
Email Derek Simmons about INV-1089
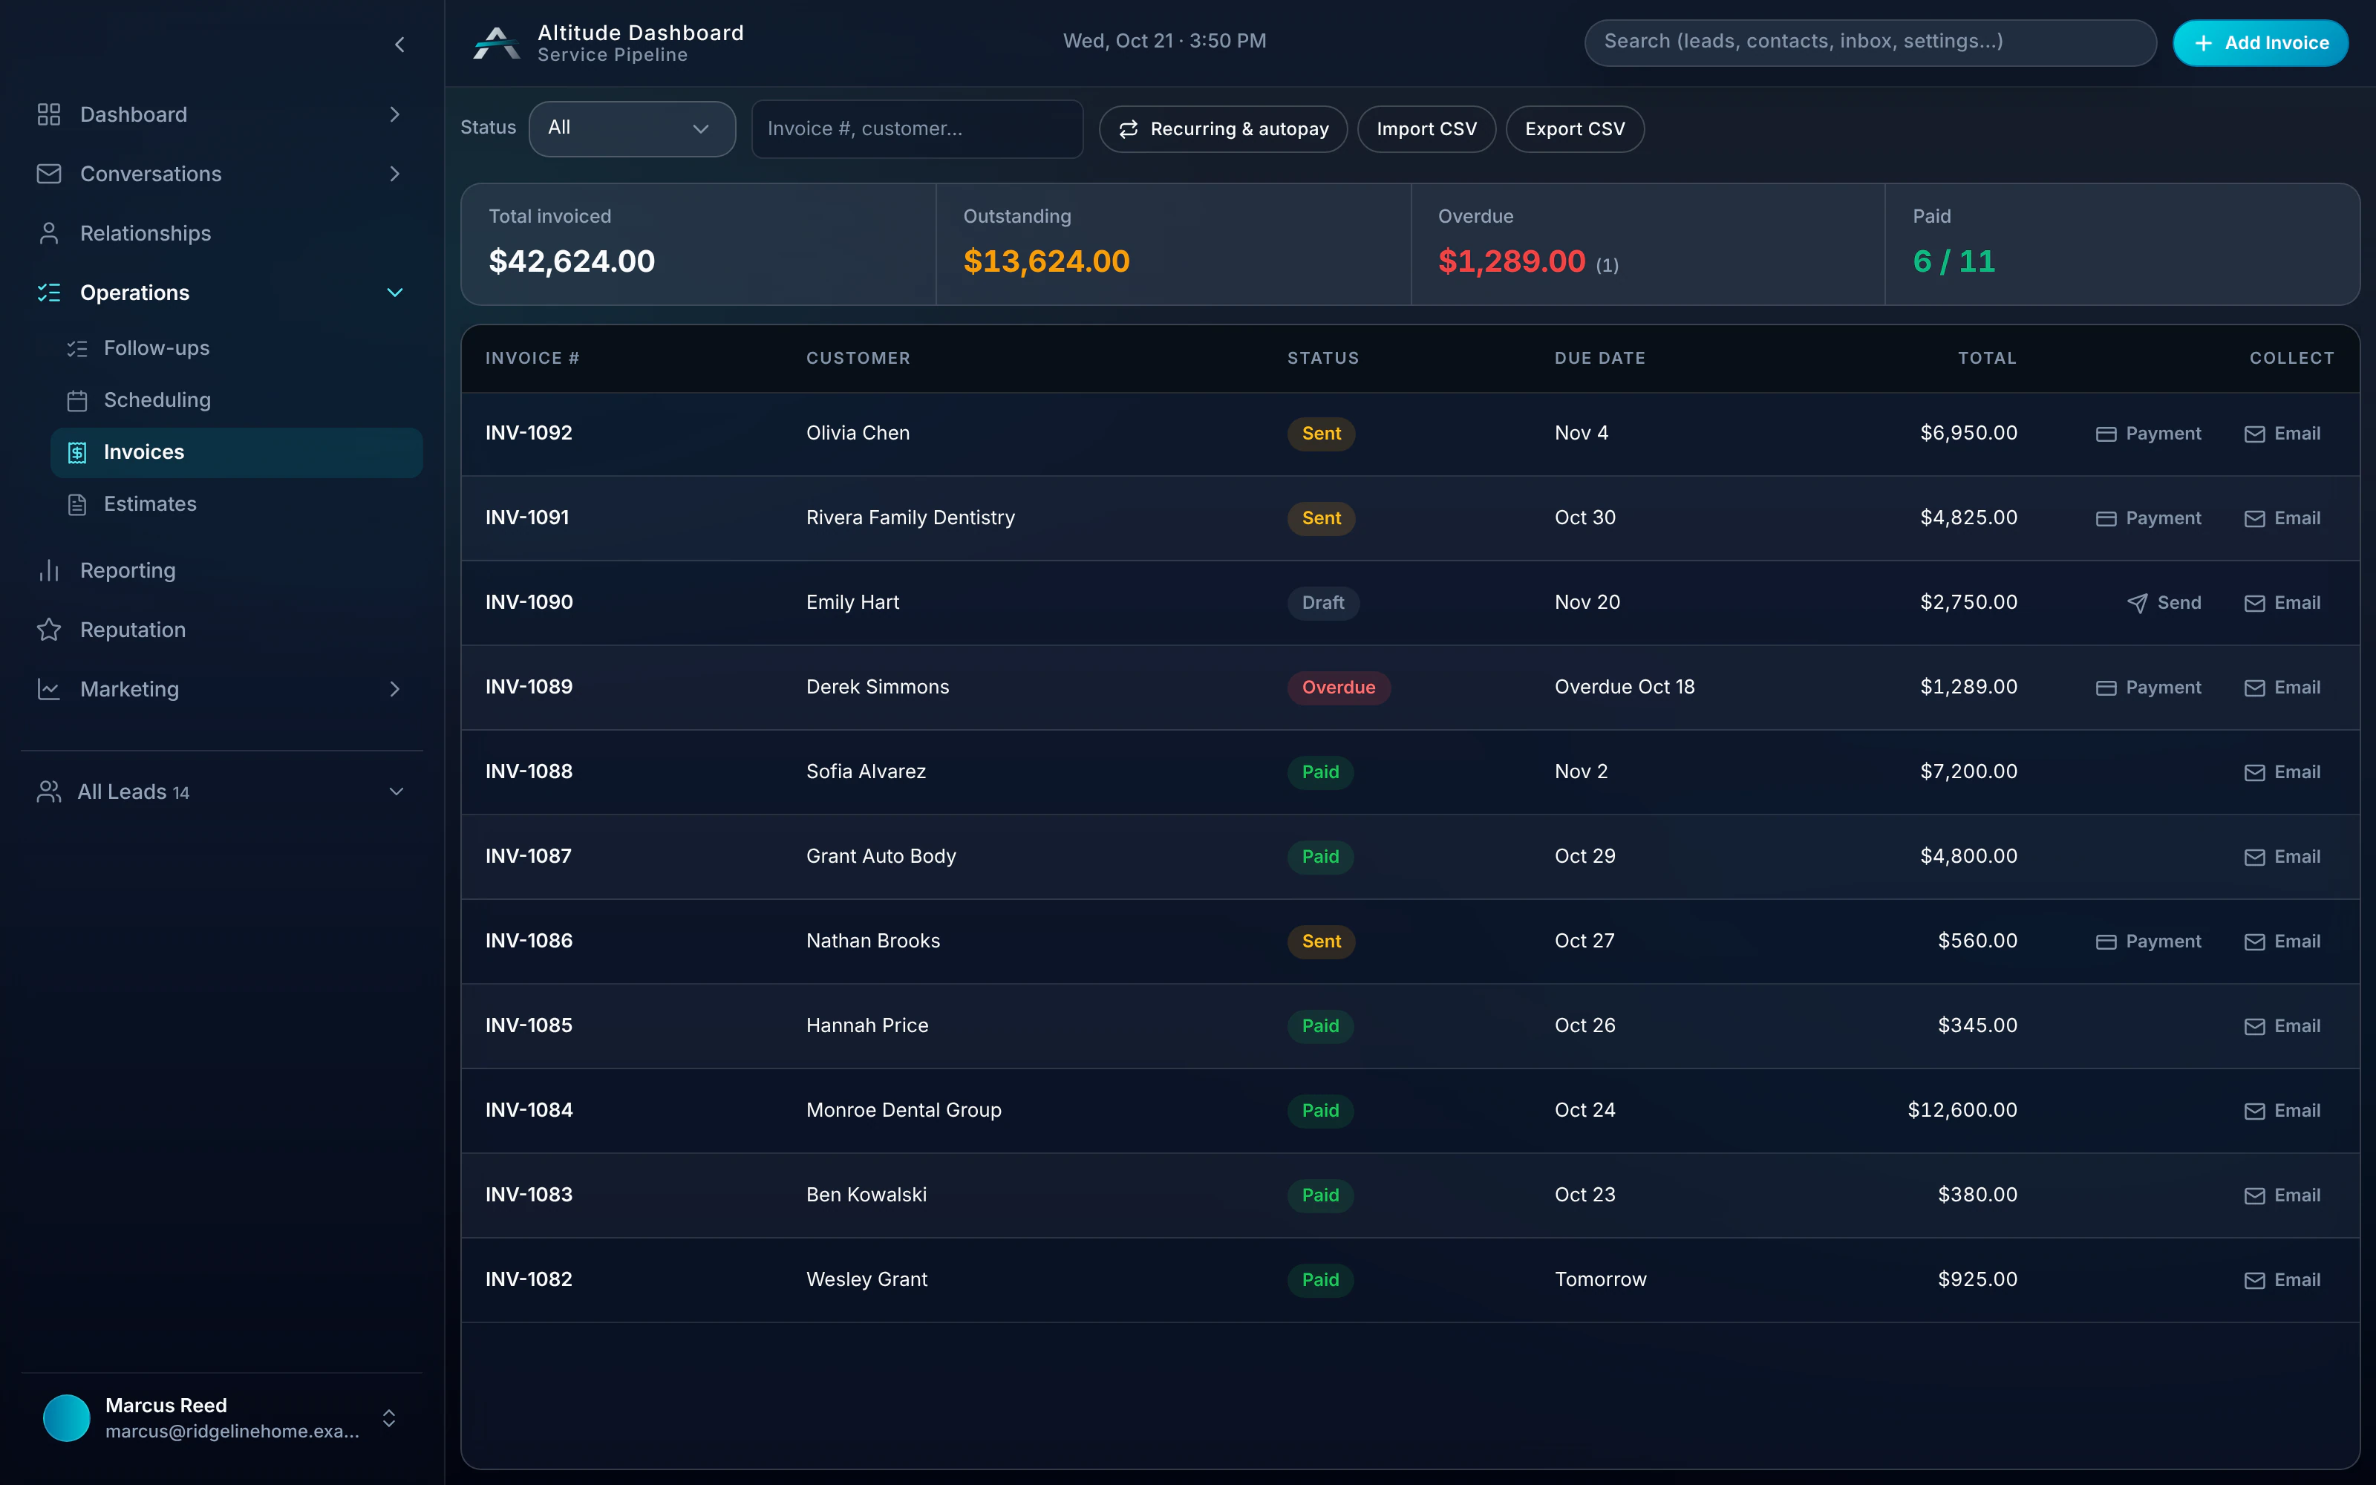pos(2282,688)
